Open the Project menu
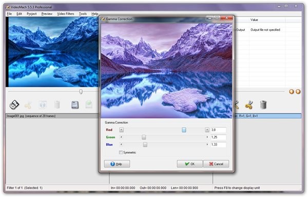 click(x=32, y=14)
